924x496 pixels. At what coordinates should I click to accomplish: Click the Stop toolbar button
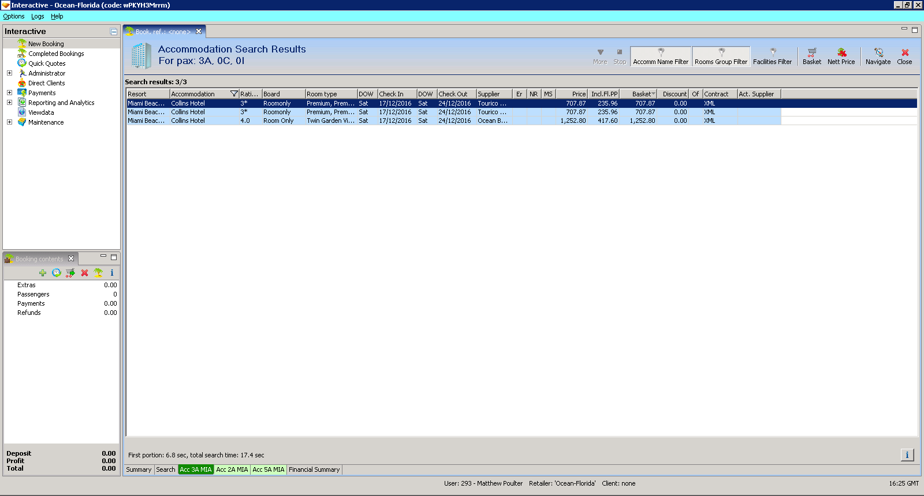pos(620,57)
